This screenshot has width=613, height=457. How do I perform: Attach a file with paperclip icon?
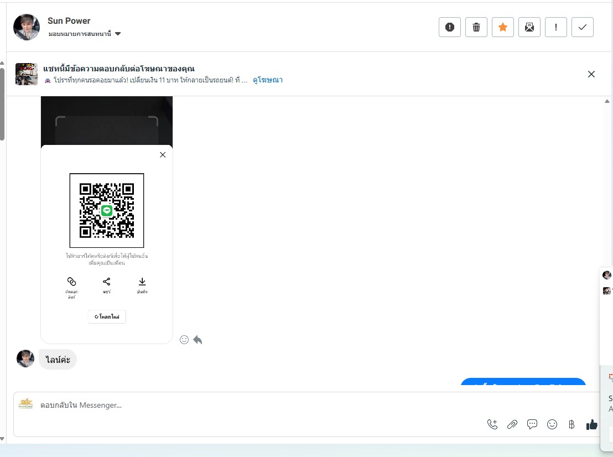[512, 424]
